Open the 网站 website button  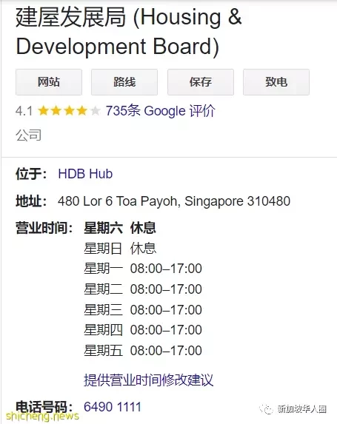(49, 82)
